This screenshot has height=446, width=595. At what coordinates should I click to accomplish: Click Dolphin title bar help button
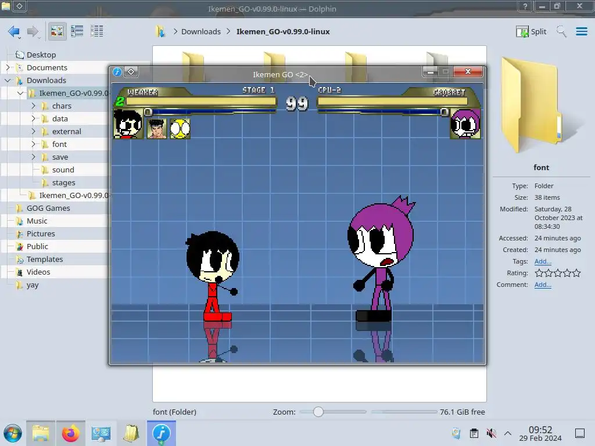tap(525, 6)
